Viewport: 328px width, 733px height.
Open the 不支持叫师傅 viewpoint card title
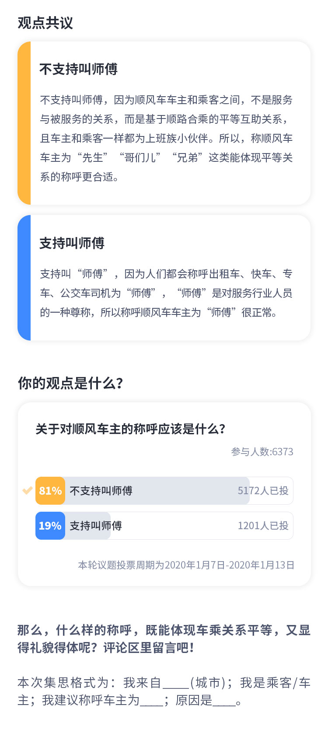pyautogui.click(x=79, y=69)
